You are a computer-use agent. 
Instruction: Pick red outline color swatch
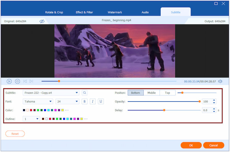click(50, 119)
